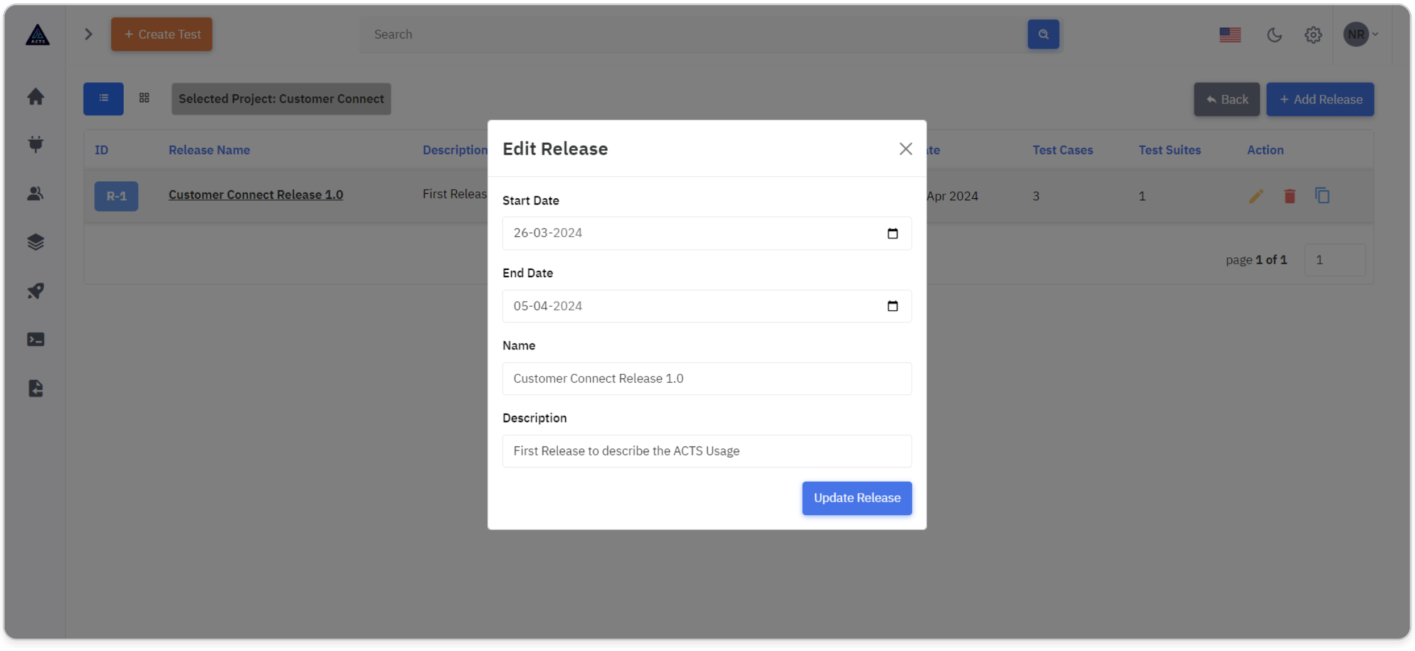
Task: Click the release Description input field
Action: click(707, 451)
